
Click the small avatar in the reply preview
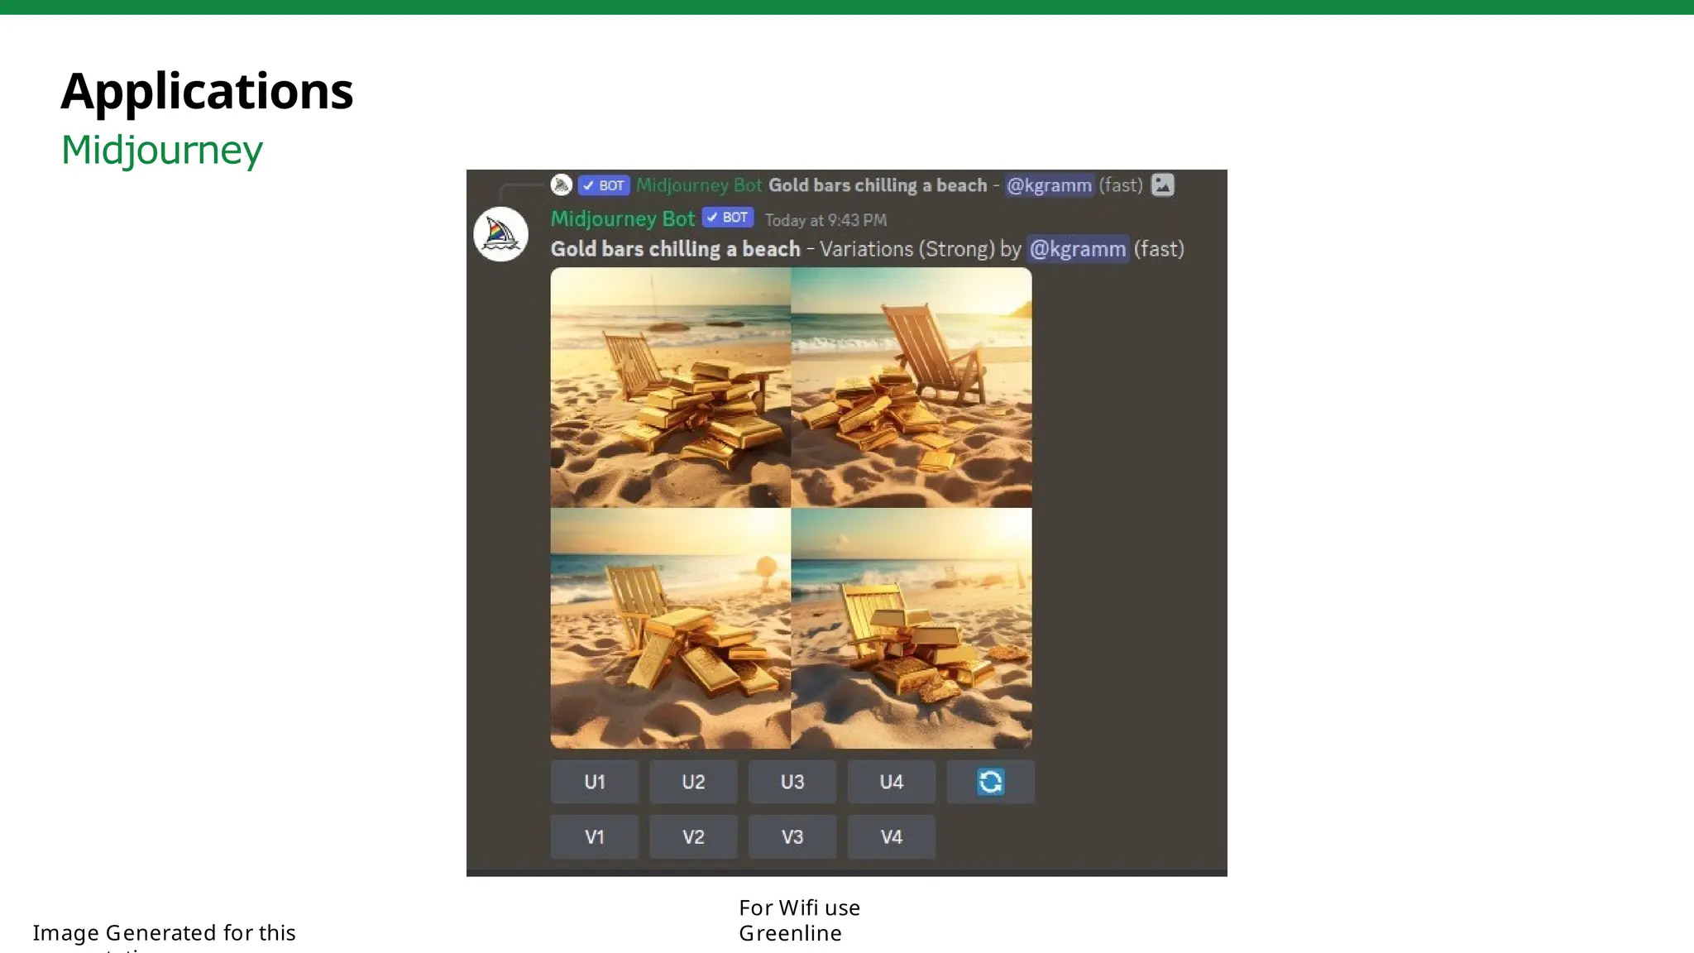pyautogui.click(x=562, y=184)
